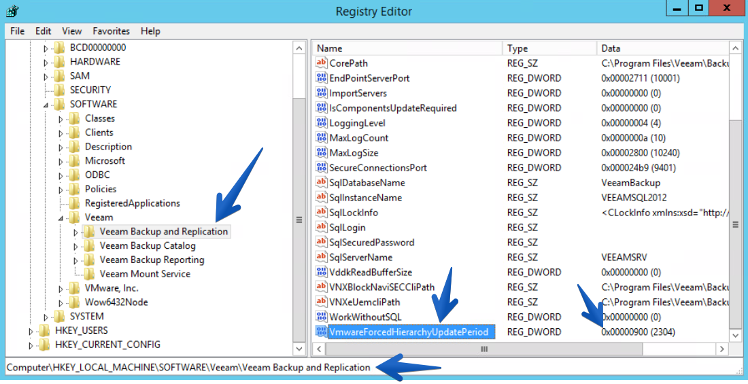Click the MaxLogCount DWORD icon

point(322,138)
